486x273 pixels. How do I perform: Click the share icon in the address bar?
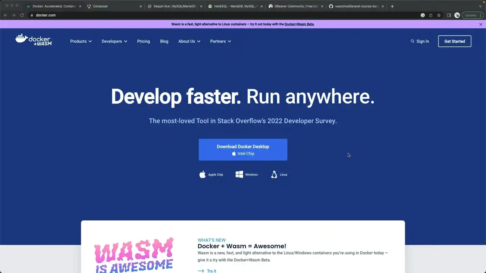431,15
